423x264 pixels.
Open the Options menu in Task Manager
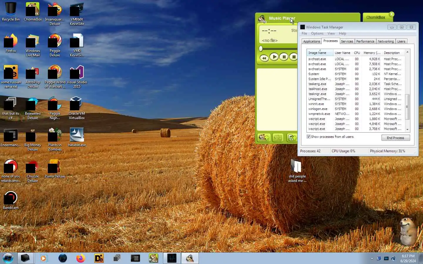(317, 33)
